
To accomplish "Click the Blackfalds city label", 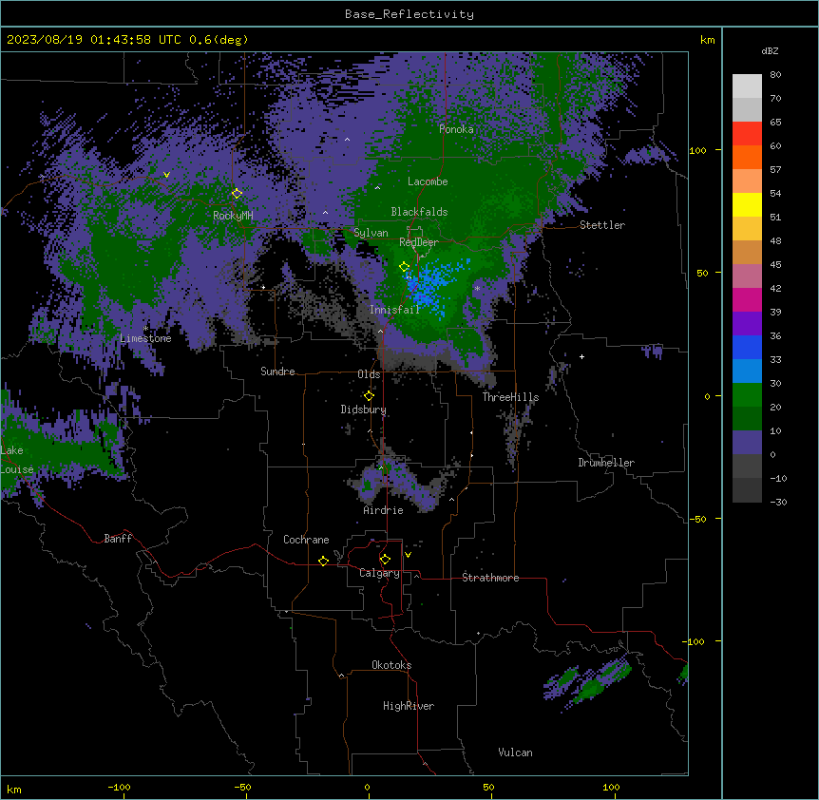I will pyautogui.click(x=419, y=212).
